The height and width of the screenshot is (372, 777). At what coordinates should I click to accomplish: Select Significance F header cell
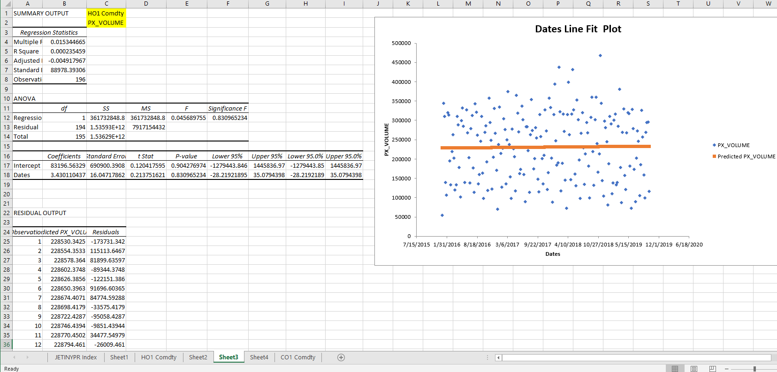pos(228,109)
